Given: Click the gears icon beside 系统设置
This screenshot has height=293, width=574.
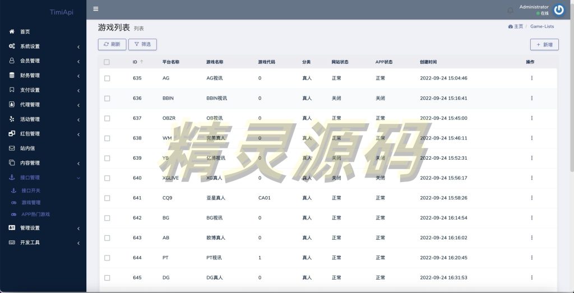Looking at the screenshot, I should [12, 46].
